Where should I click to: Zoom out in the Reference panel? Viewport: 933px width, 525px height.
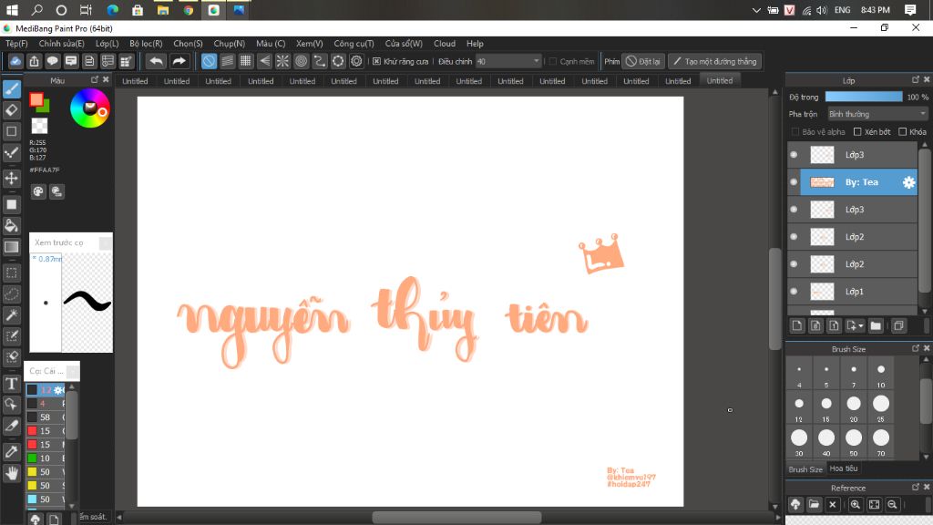(892, 505)
